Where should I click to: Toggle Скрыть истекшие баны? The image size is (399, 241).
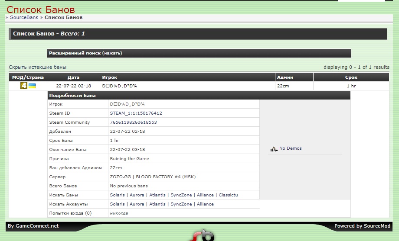(x=38, y=67)
